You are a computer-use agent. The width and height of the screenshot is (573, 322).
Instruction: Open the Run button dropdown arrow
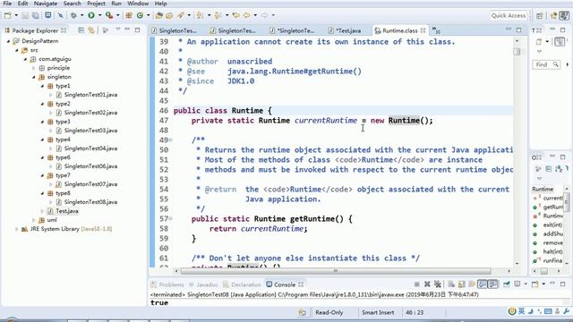(99, 15)
